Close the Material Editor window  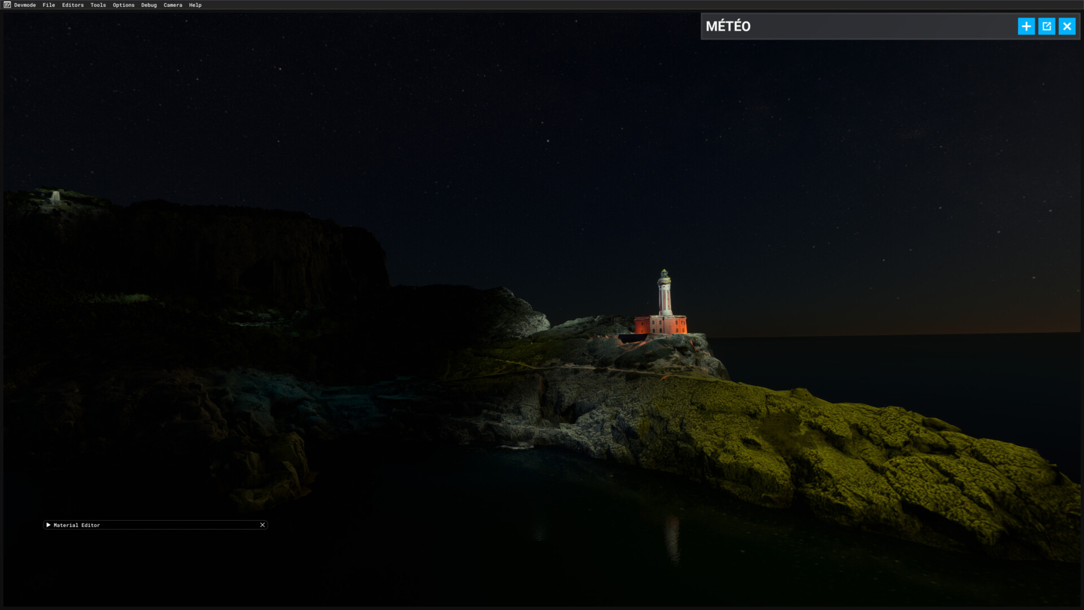point(263,525)
